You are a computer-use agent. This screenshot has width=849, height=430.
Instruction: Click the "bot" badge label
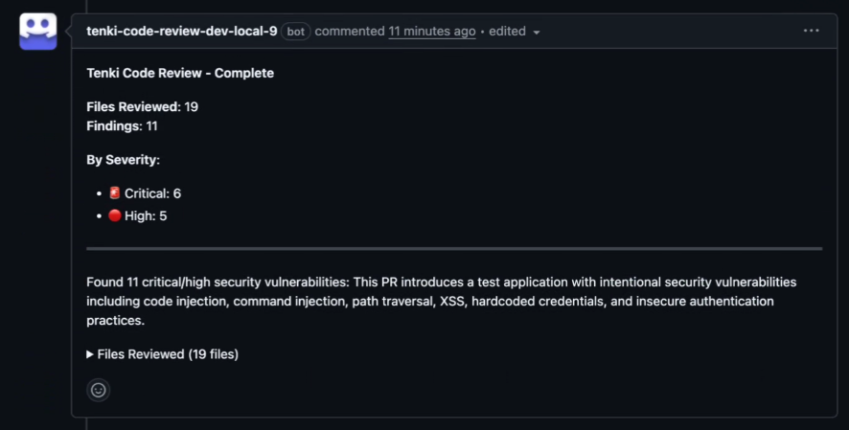pos(296,32)
